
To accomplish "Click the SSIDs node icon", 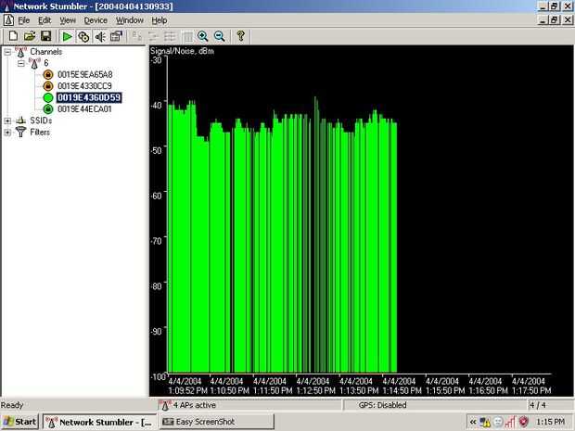I will [x=21, y=120].
